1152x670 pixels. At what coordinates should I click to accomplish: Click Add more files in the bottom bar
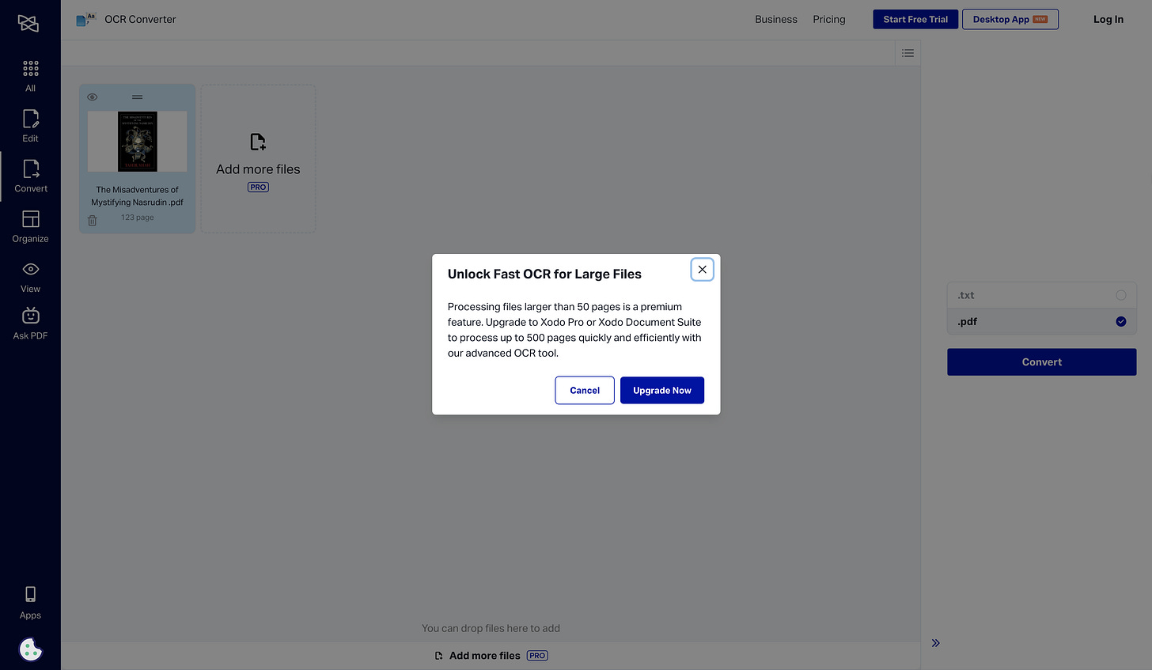(491, 656)
